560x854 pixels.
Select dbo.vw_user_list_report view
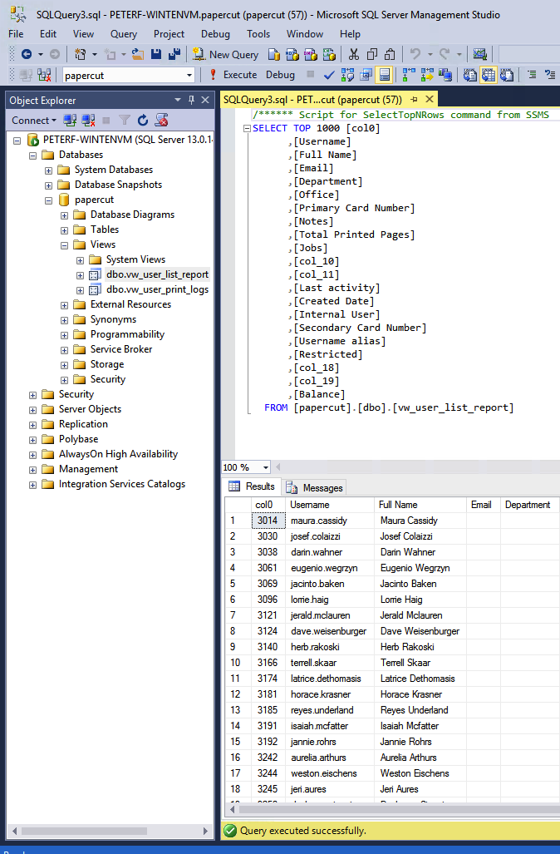click(157, 274)
